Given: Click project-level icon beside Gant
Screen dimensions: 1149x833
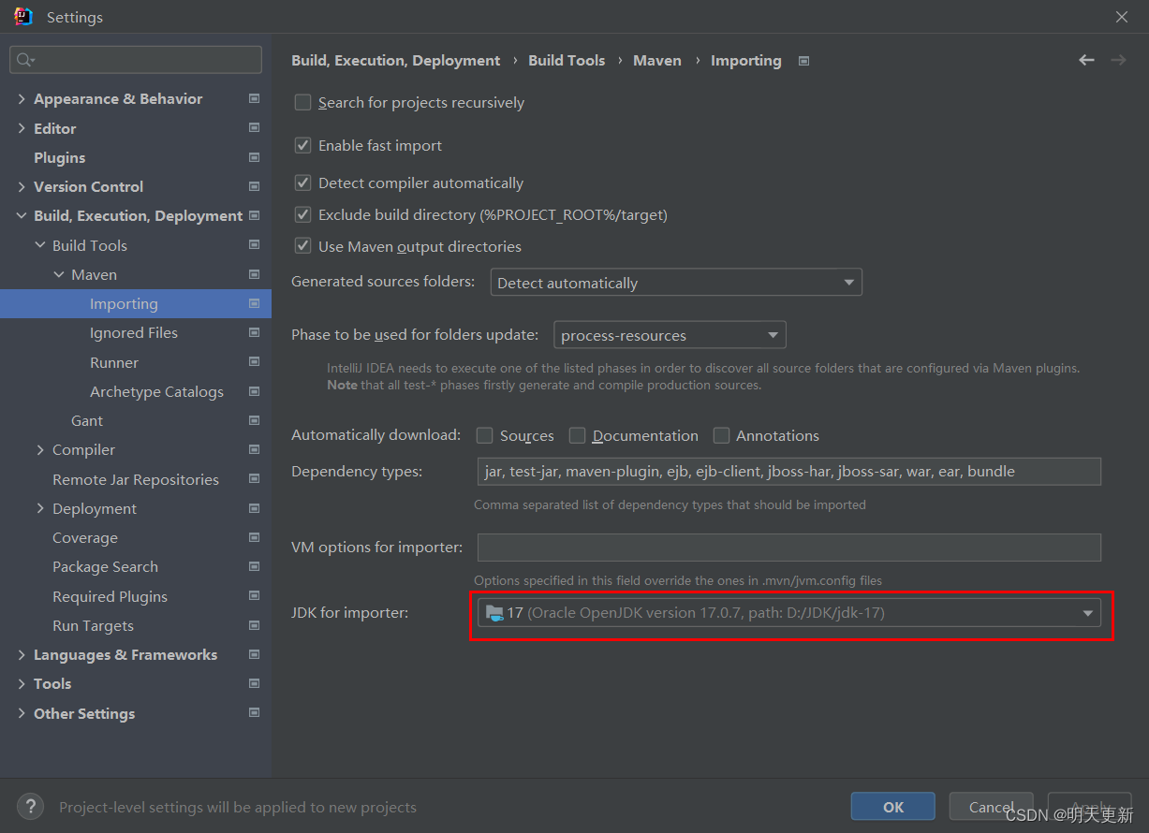Looking at the screenshot, I should click(254, 420).
